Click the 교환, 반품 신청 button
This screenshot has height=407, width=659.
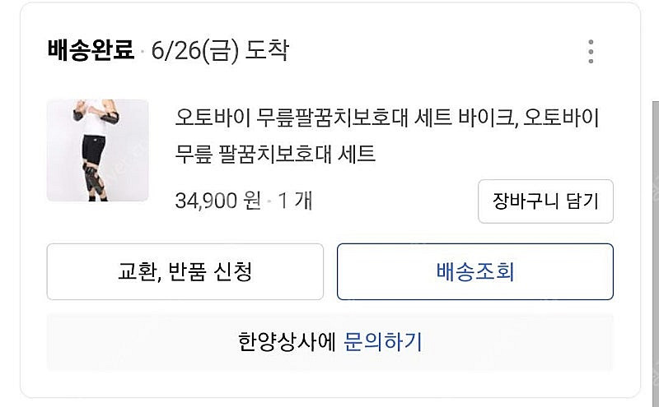tap(185, 271)
